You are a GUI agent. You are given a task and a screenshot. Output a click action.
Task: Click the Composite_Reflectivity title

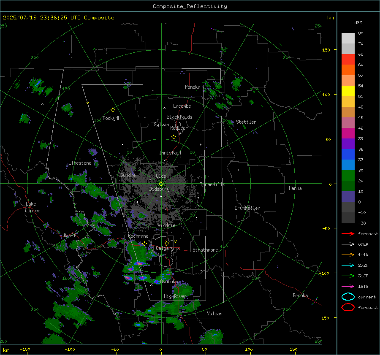(x=190, y=6)
